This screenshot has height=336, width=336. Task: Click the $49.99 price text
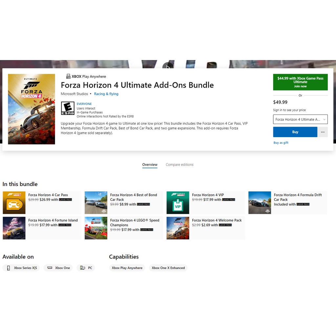280,102
